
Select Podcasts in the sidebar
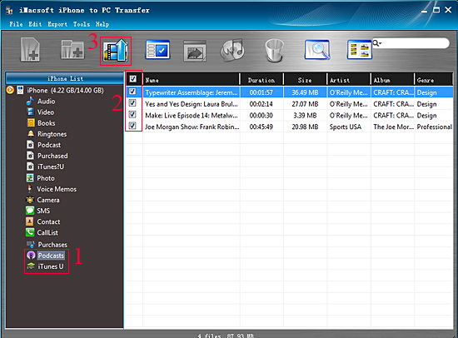click(51, 256)
